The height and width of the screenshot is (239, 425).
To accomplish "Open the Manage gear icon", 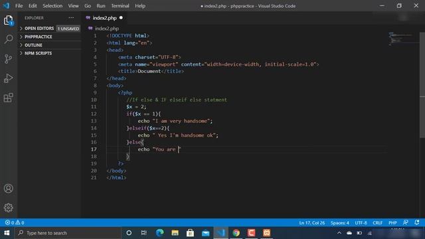I will pyautogui.click(x=9, y=208).
